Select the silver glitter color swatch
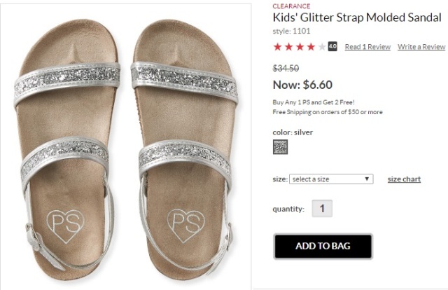This screenshot has width=448, height=290. pos(280,147)
